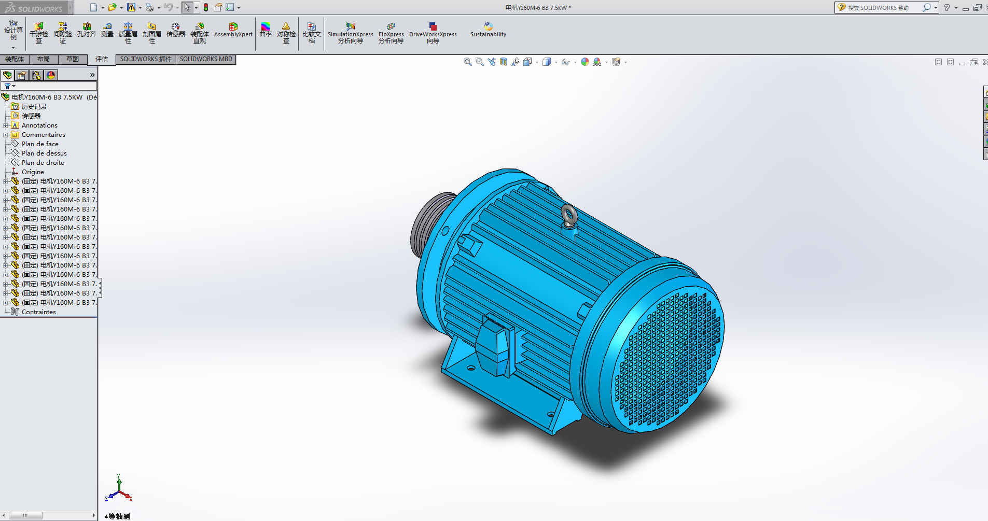Screen dimensions: 988x521
Task: Switch to the 装配体 assembly tab
Action: pyautogui.click(x=15, y=59)
